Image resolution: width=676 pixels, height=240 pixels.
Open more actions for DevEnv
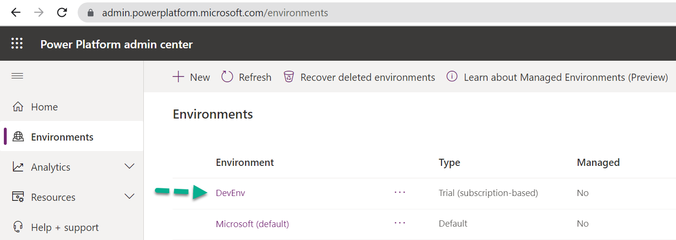[400, 193]
